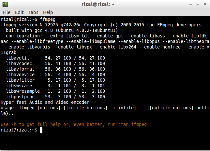Click the 'libavdevice' version row
The image size is (210, 151).
point(55,75)
